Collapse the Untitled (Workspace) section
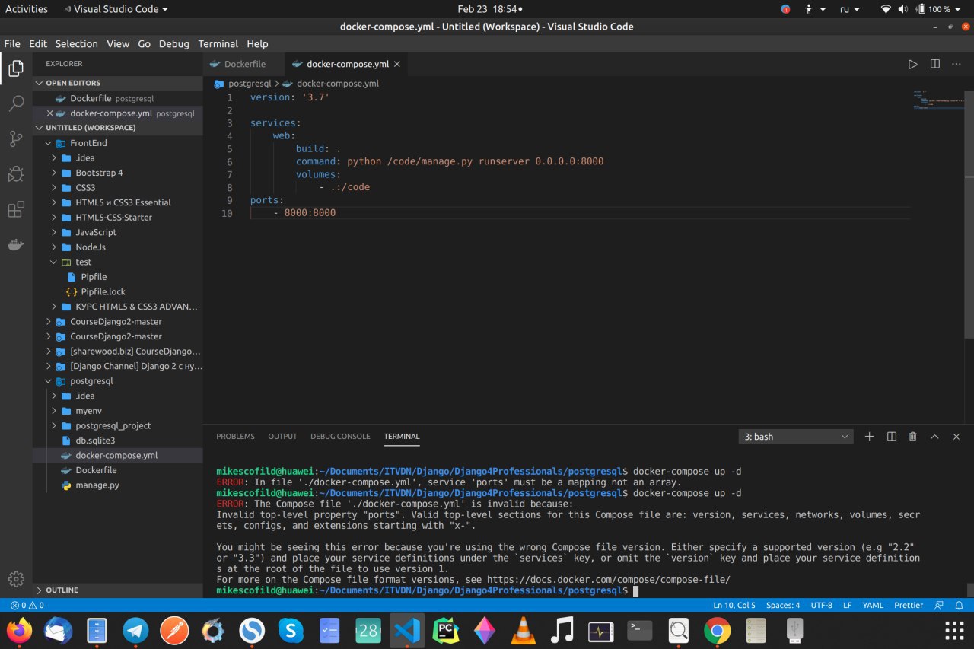Viewport: 974px width, 649px height. (x=118, y=128)
